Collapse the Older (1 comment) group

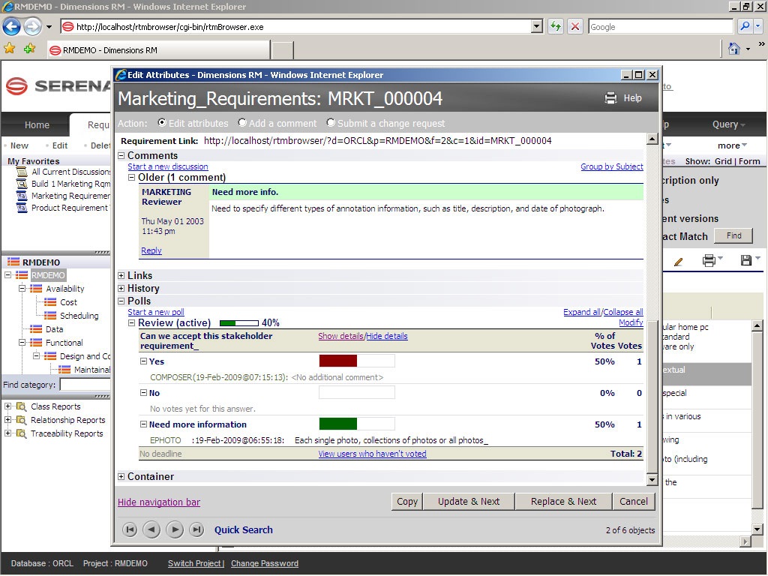pos(131,177)
